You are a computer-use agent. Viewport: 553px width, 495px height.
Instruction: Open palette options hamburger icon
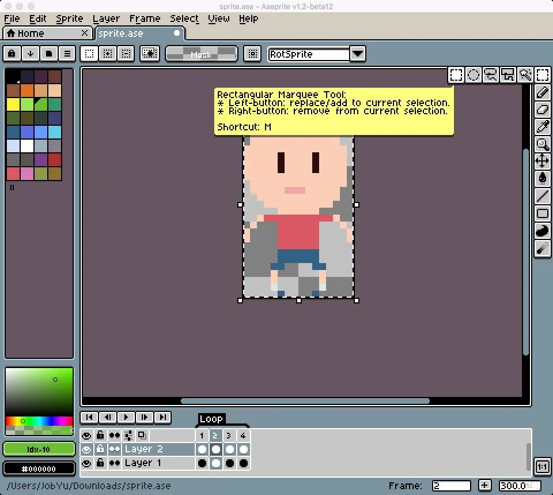click(67, 54)
